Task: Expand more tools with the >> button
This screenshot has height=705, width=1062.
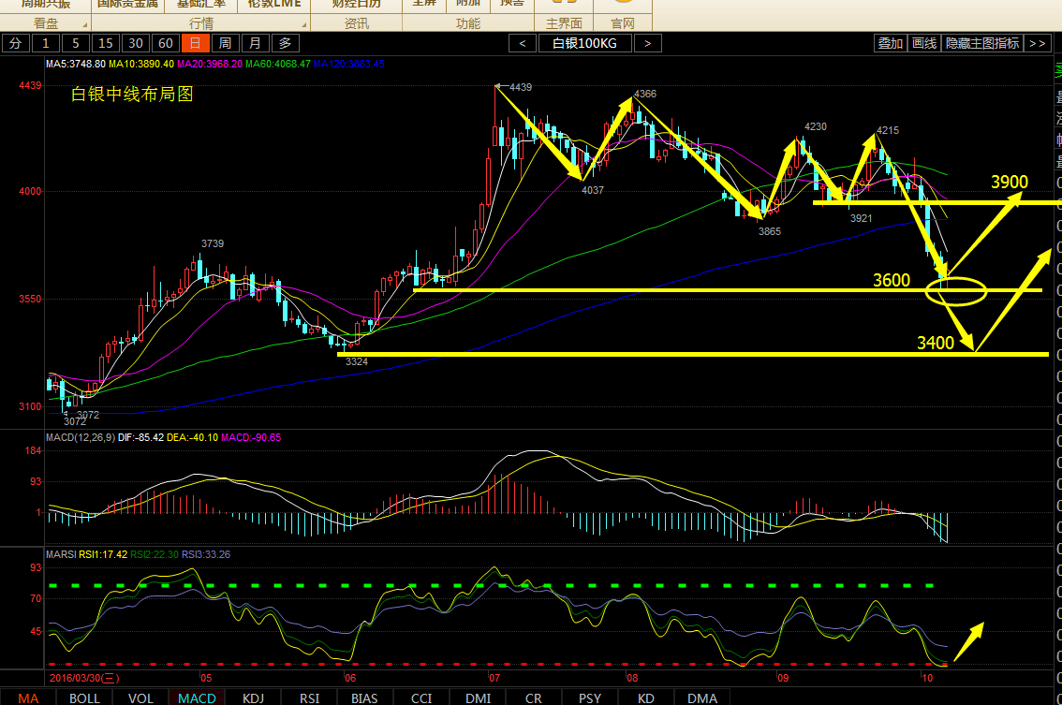Action: coord(1037,43)
